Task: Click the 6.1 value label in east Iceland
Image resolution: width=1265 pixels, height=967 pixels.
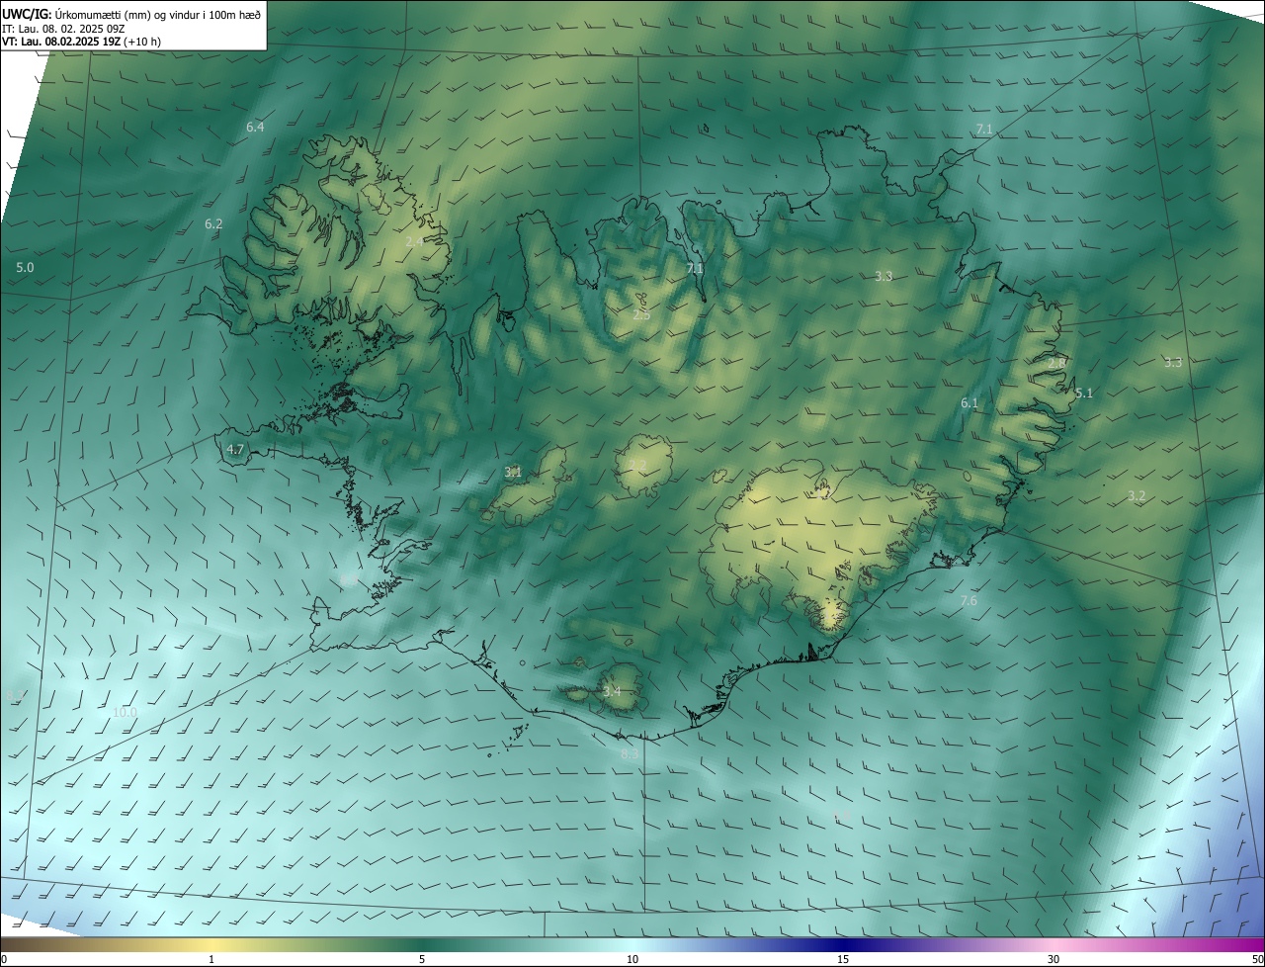Action: click(970, 403)
